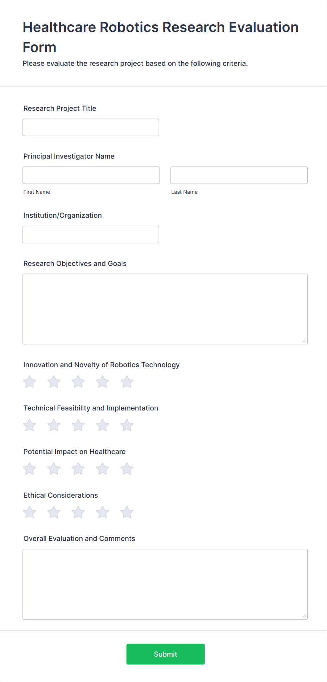Click the last star for Ethical Considerations

127,512
